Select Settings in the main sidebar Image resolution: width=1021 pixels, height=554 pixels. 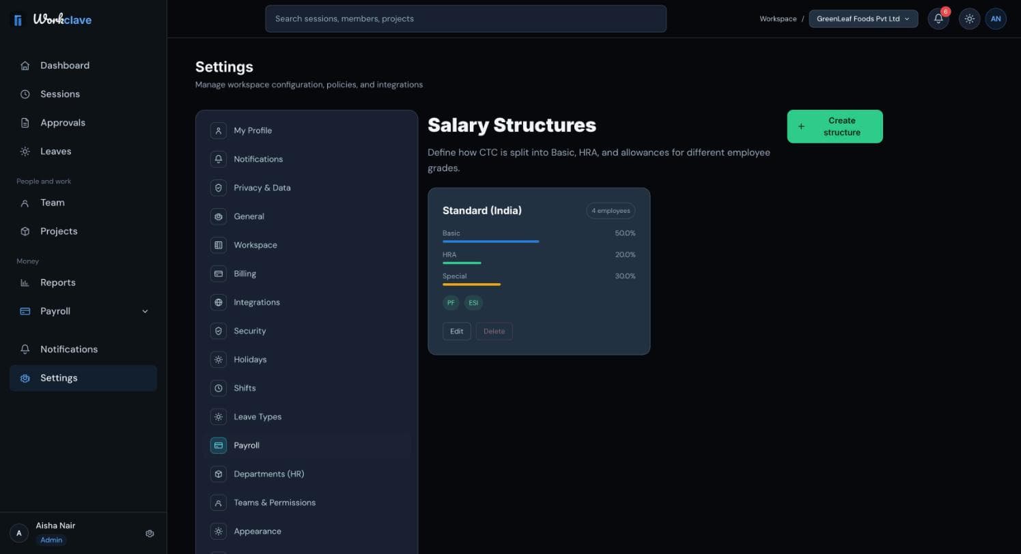(x=83, y=378)
